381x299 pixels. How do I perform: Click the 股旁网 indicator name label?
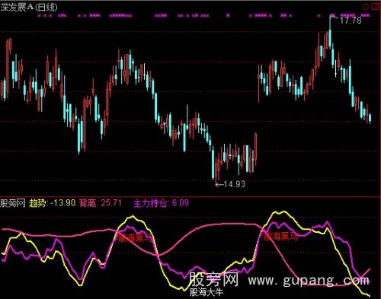(13, 203)
